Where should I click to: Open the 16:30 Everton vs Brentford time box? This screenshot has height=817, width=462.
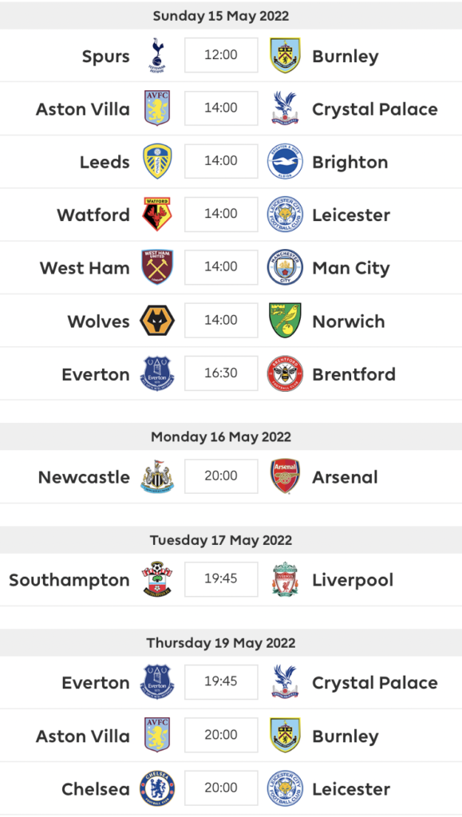pyautogui.click(x=221, y=373)
